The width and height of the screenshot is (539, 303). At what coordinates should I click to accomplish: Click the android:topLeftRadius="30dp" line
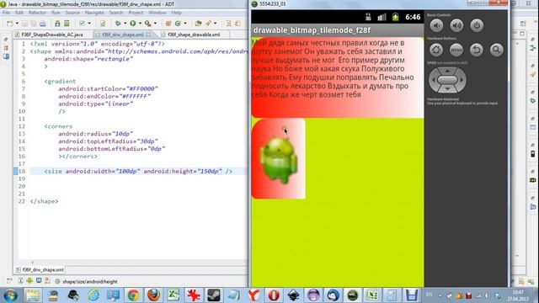[x=108, y=141]
